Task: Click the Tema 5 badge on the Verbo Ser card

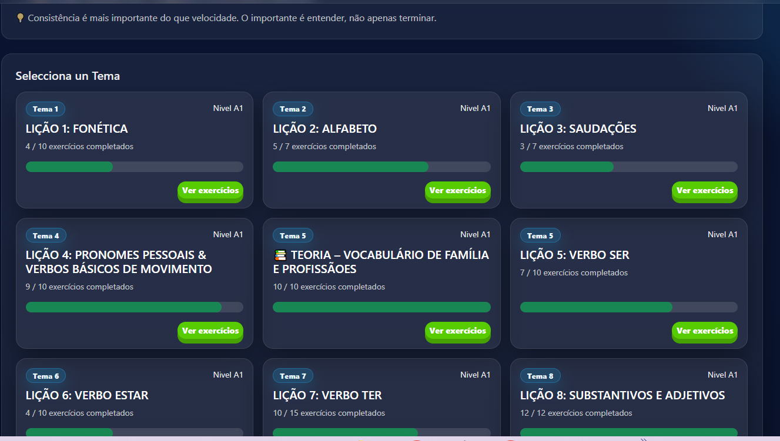Action: click(x=540, y=235)
